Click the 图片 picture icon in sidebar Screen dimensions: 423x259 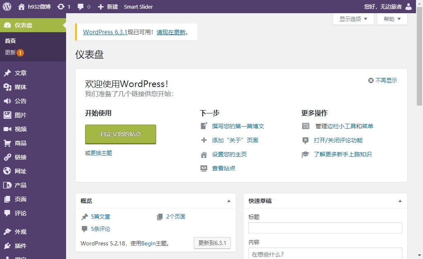coord(7,115)
